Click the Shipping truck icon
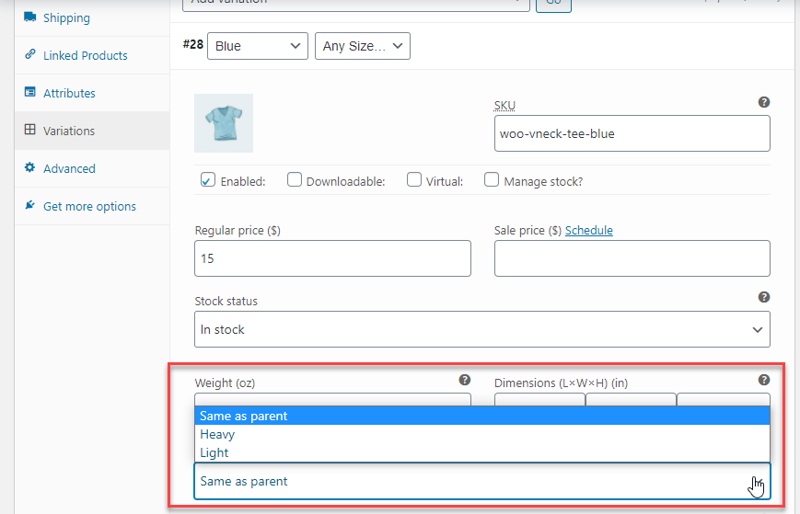Screen dimensions: 800x514 [30, 17]
